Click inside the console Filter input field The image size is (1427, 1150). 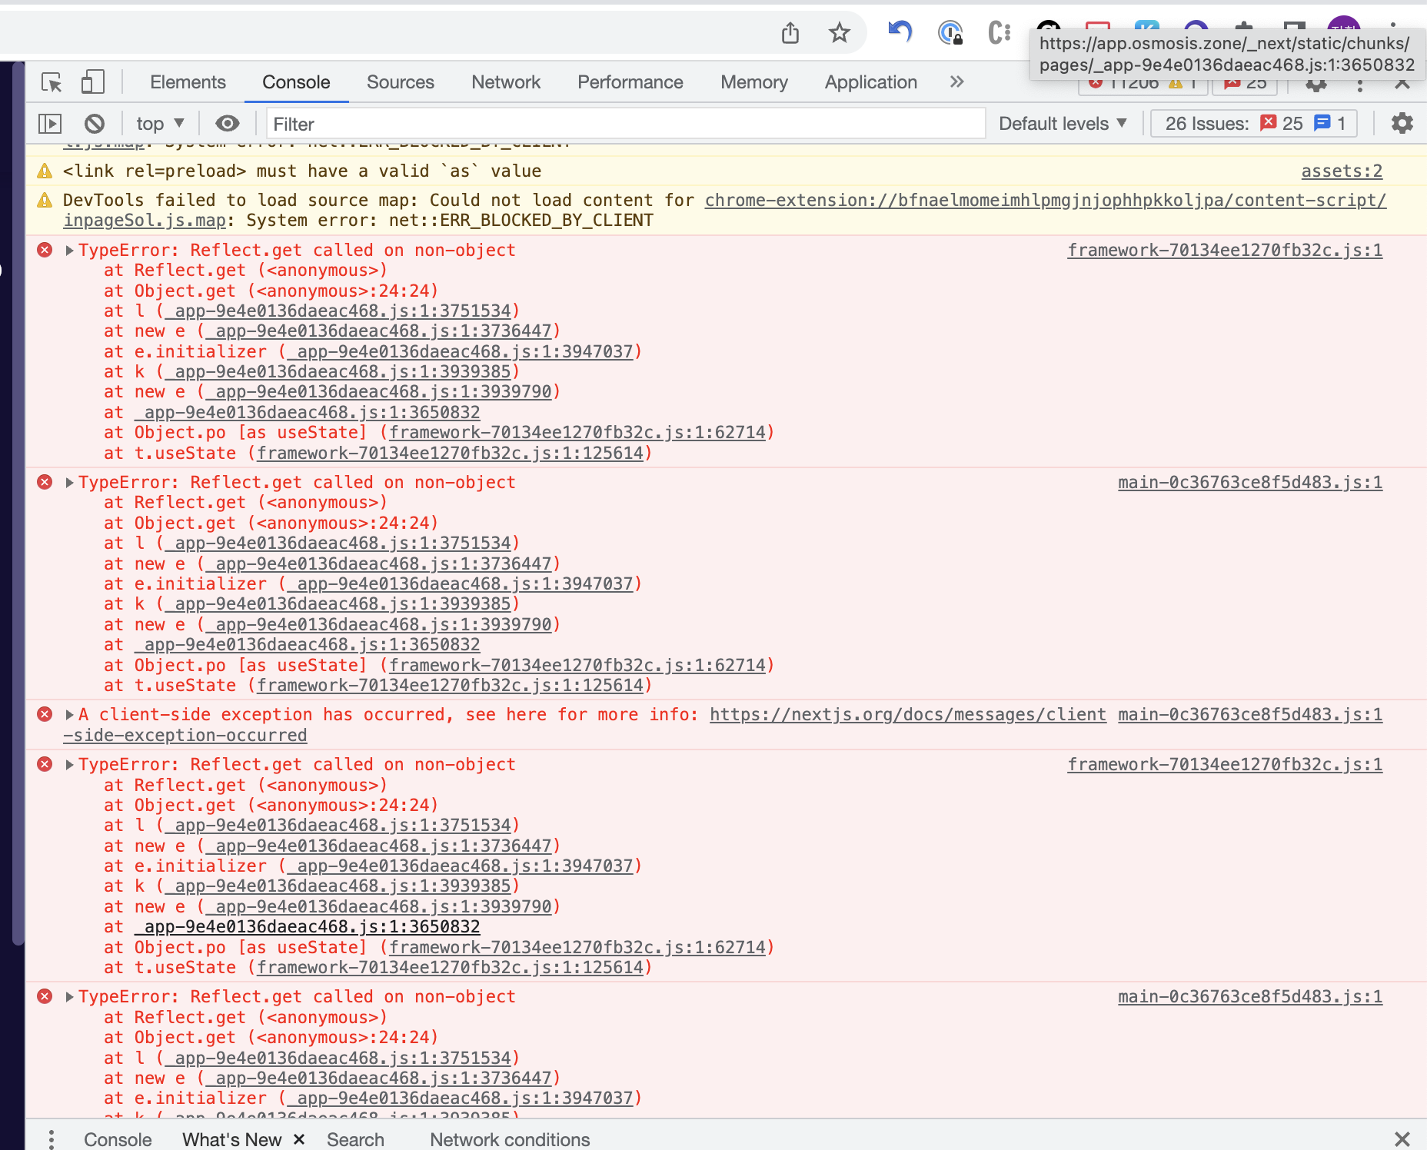pos(538,123)
